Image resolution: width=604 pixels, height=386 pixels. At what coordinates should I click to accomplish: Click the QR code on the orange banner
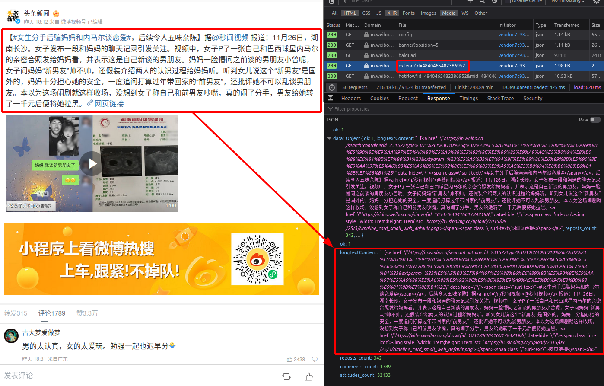coord(257,259)
